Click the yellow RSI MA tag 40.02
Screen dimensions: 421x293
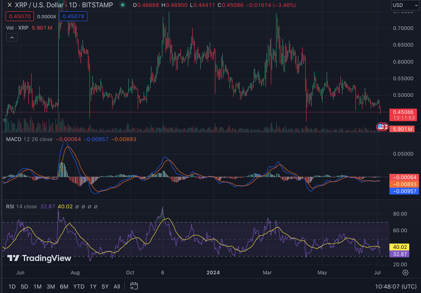coord(399,247)
